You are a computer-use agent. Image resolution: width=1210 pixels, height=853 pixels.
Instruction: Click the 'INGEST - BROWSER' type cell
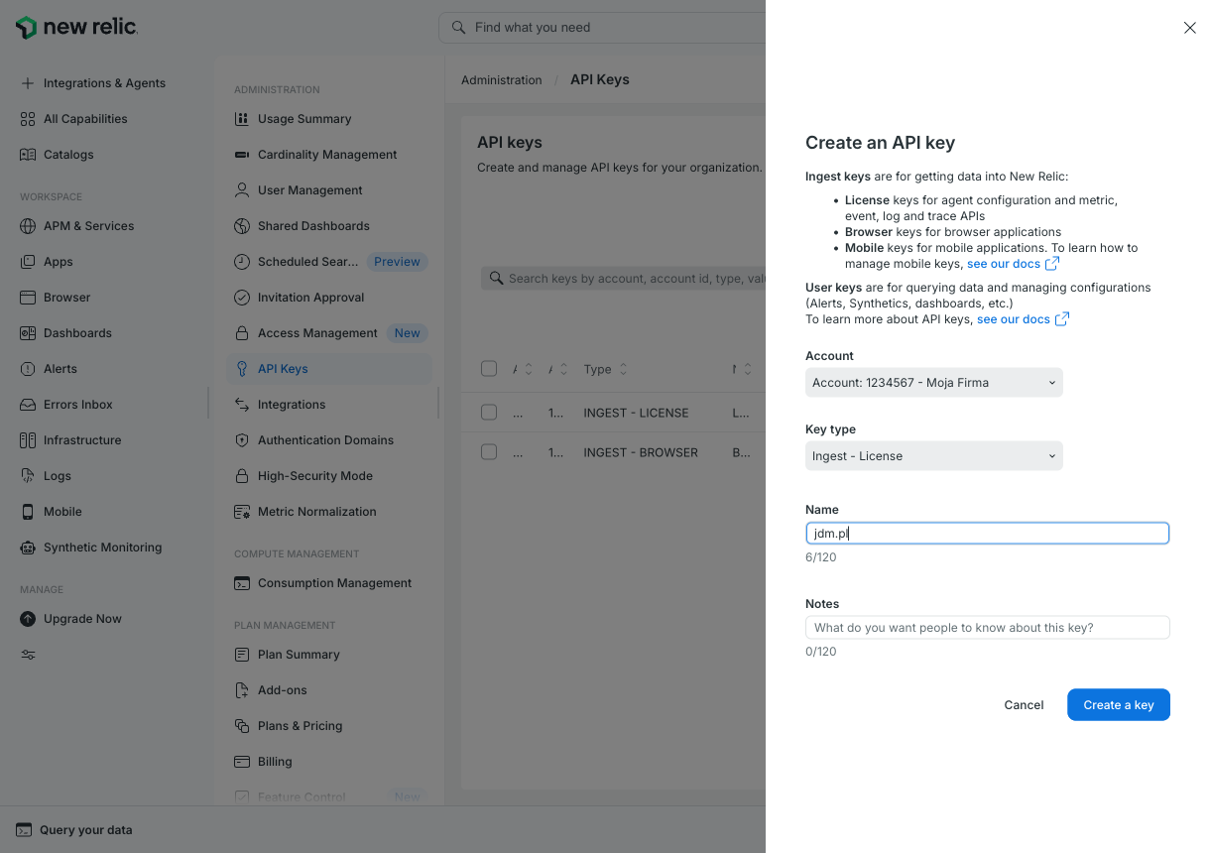tap(641, 452)
